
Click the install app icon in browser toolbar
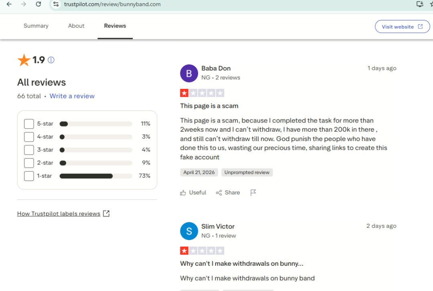click(x=420, y=4)
